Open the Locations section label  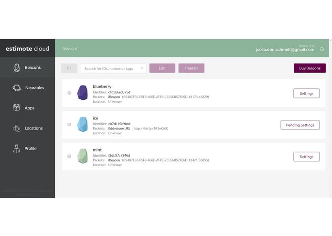33,128
